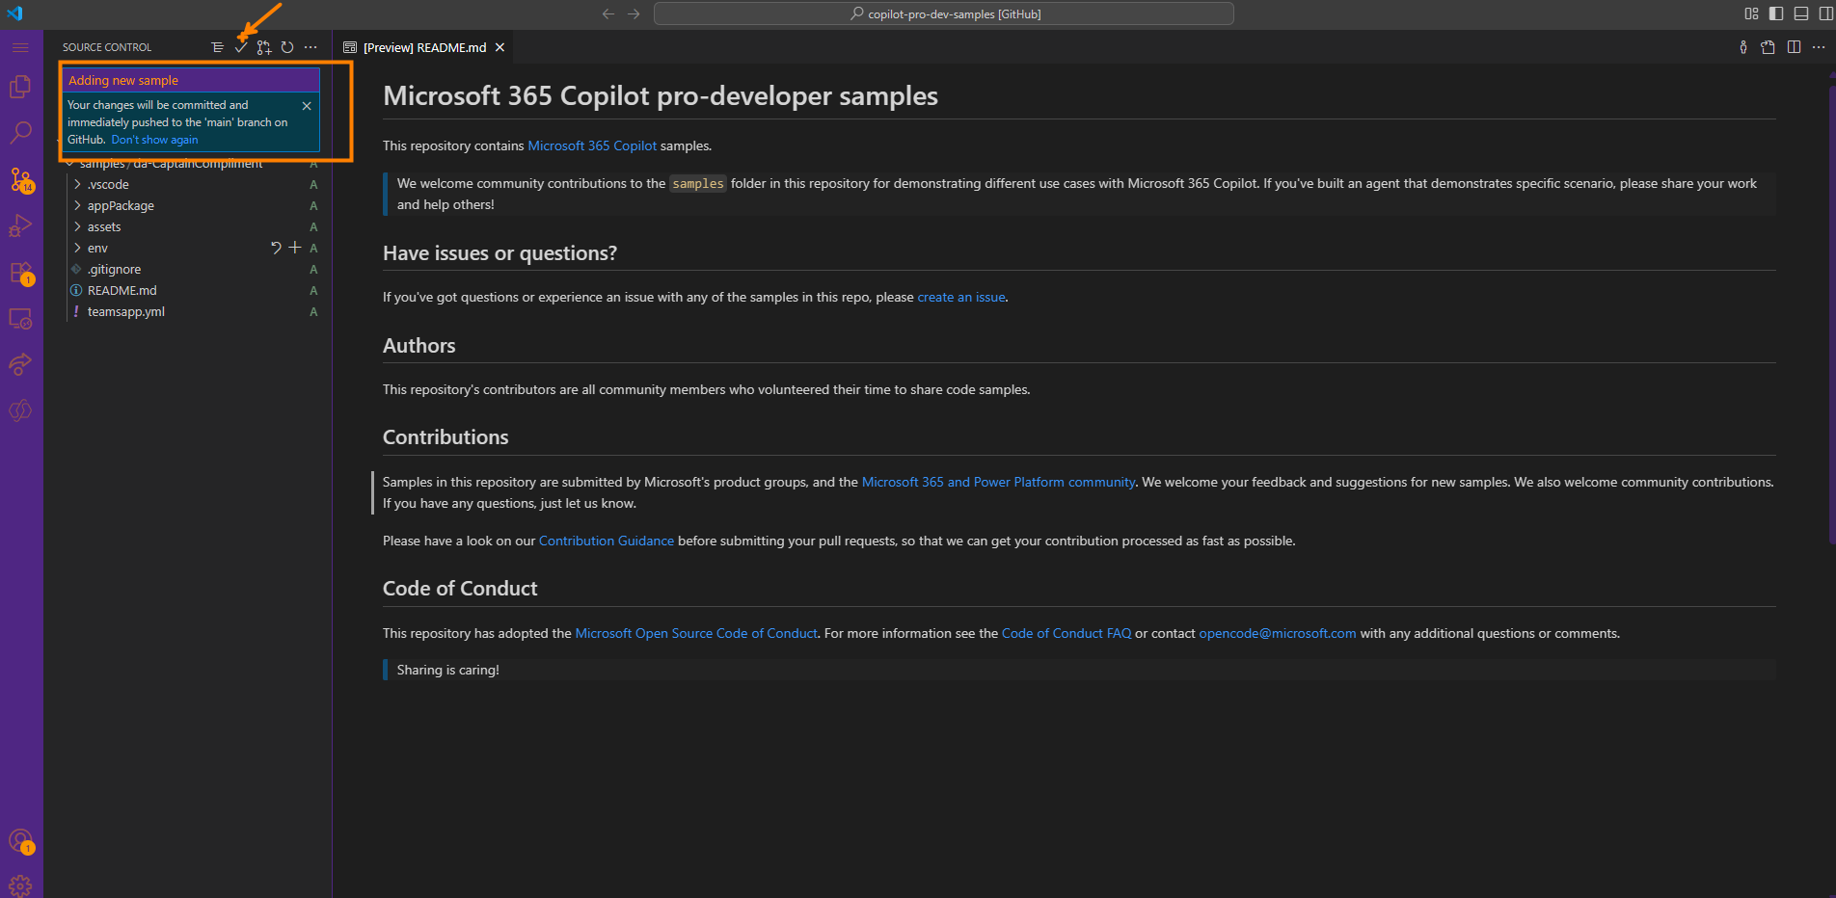Refresh the Source Control view
Screen dimensions: 1836x898
[287, 47]
